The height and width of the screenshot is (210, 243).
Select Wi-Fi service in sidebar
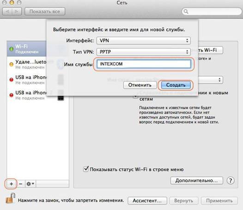tap(27, 49)
